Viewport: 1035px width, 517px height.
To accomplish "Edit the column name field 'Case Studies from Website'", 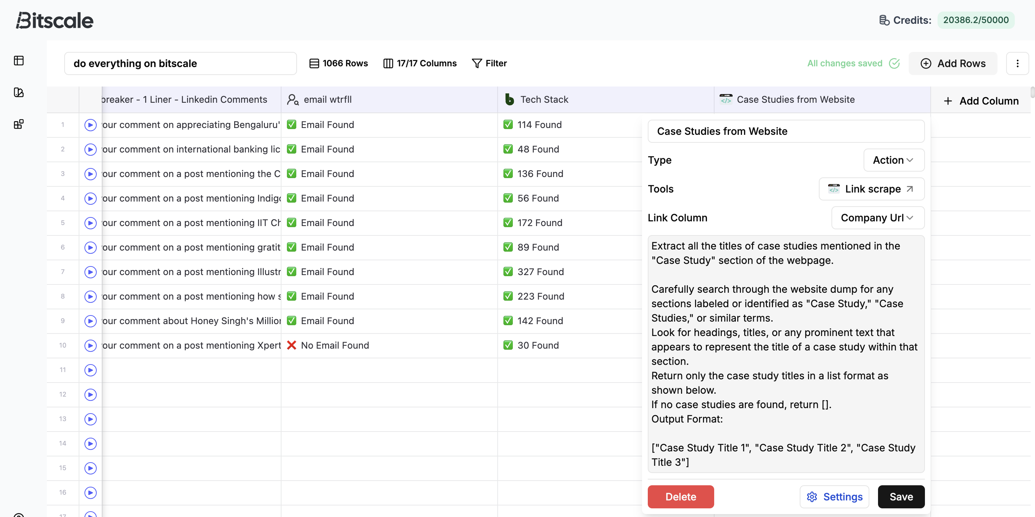I will point(786,131).
